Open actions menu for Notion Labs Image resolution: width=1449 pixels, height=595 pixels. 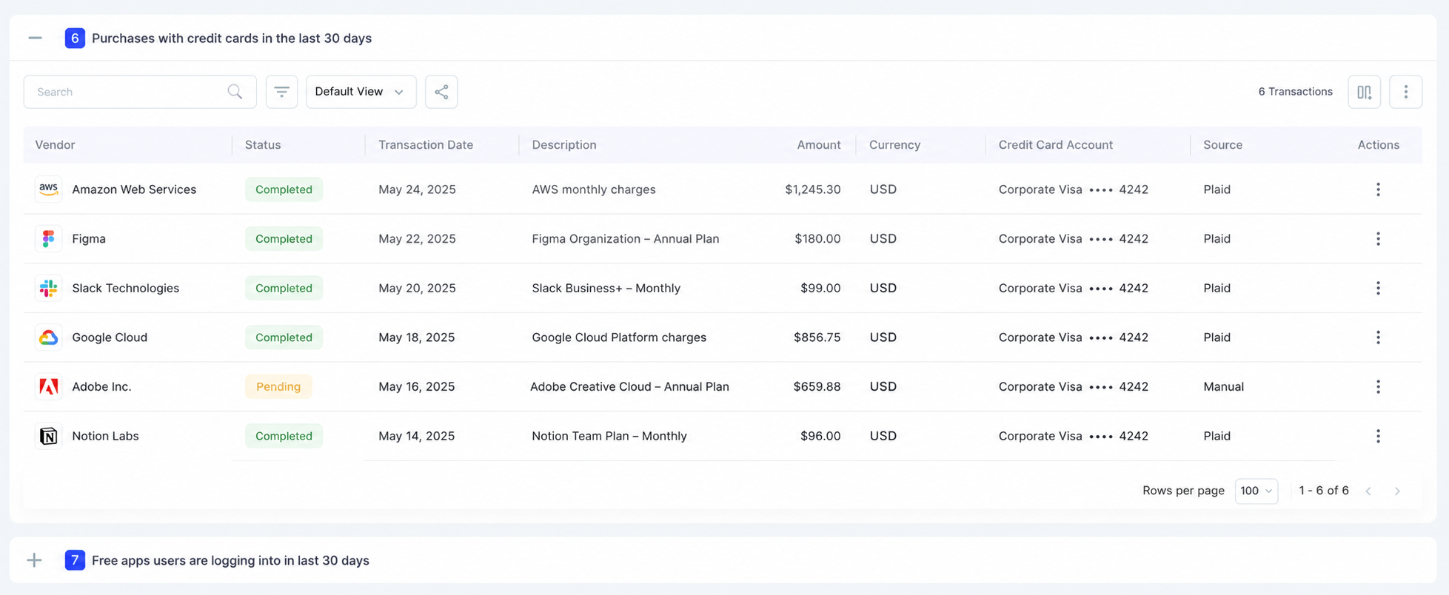click(1378, 436)
